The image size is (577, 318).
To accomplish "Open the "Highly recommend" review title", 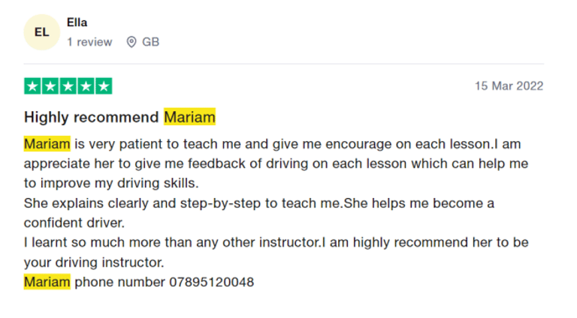I will (92, 117).
